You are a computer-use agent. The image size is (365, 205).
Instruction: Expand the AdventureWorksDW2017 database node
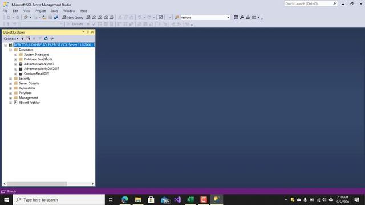click(15, 69)
